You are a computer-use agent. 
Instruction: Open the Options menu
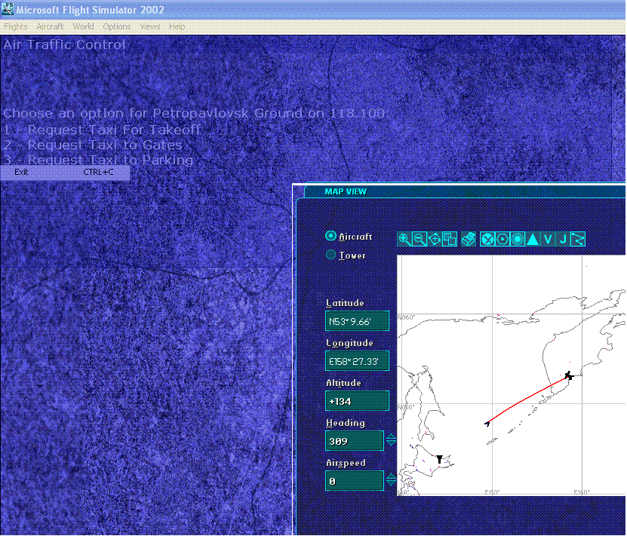(x=117, y=26)
